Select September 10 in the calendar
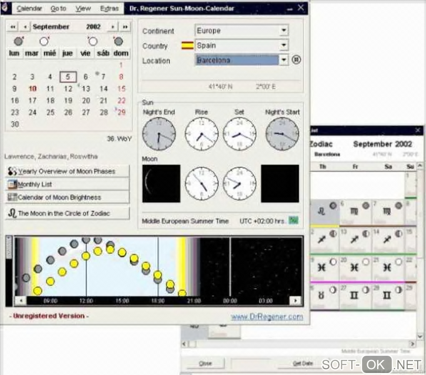Viewport: 426px width, 375px height. 32,89
